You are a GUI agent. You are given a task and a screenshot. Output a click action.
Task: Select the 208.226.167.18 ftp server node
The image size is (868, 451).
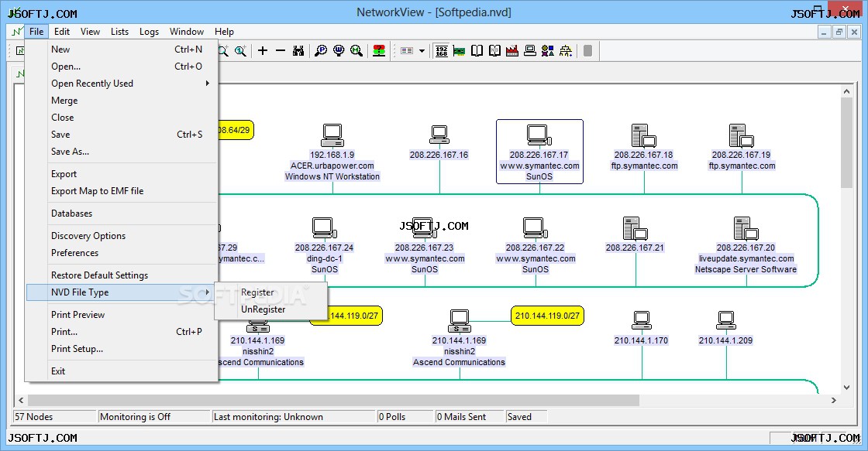coord(644,147)
